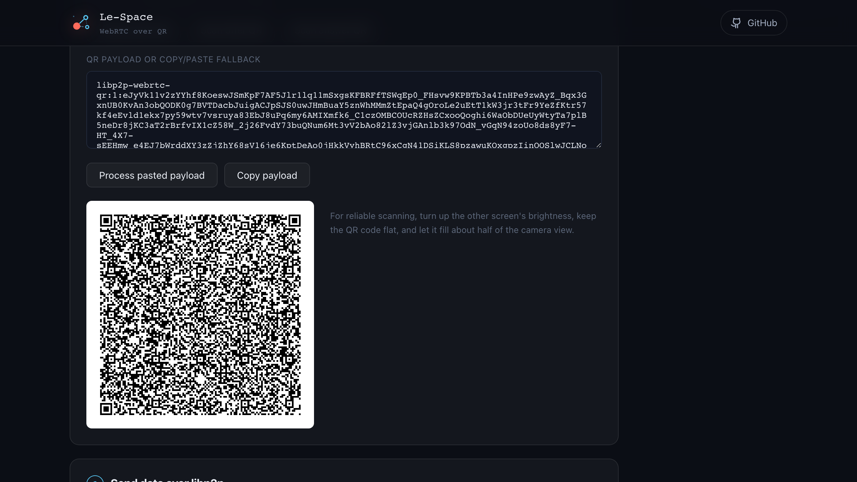857x482 pixels.
Task: Click the Le-Space logo icon
Action: point(81,22)
